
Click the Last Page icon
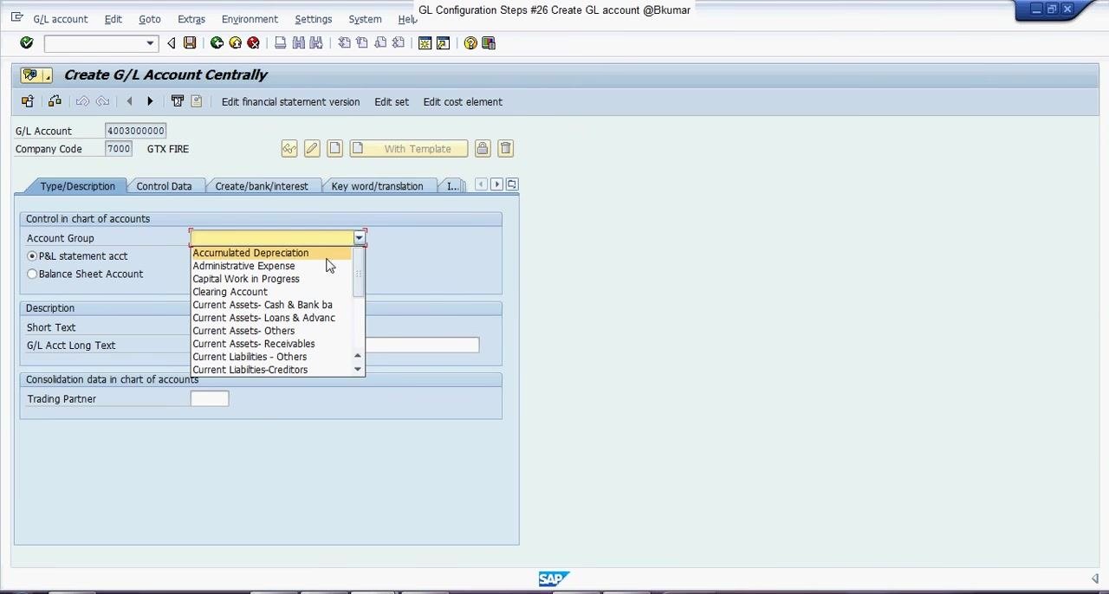tap(399, 43)
